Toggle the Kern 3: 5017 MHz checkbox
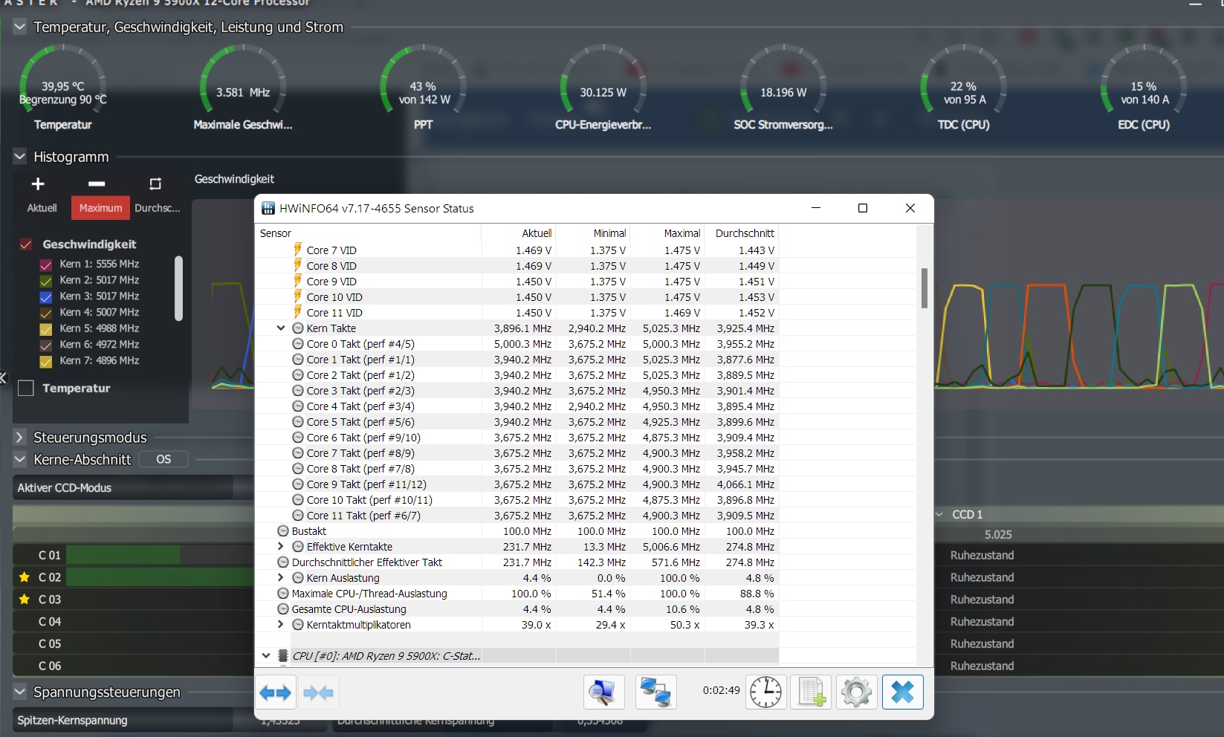The image size is (1224, 737). pos(45,296)
